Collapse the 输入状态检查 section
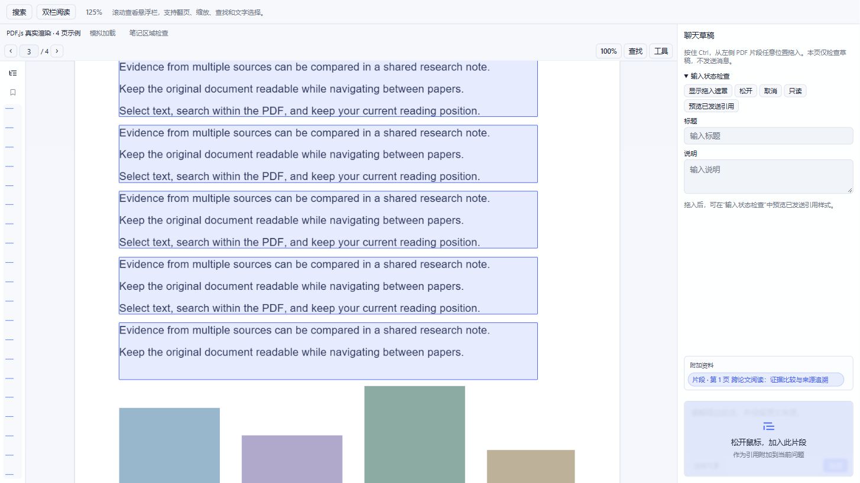 [x=707, y=76]
